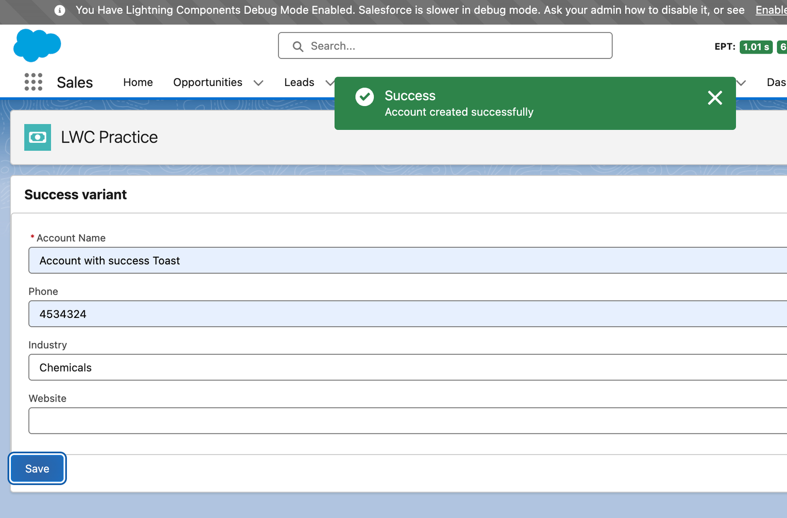Viewport: 787px width, 518px height.
Task: Click the Sales app name
Action: [75, 83]
